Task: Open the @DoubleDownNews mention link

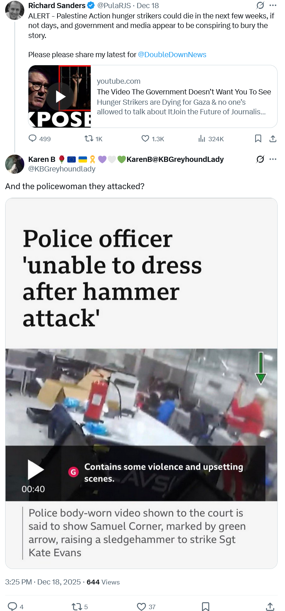Action: point(172,55)
